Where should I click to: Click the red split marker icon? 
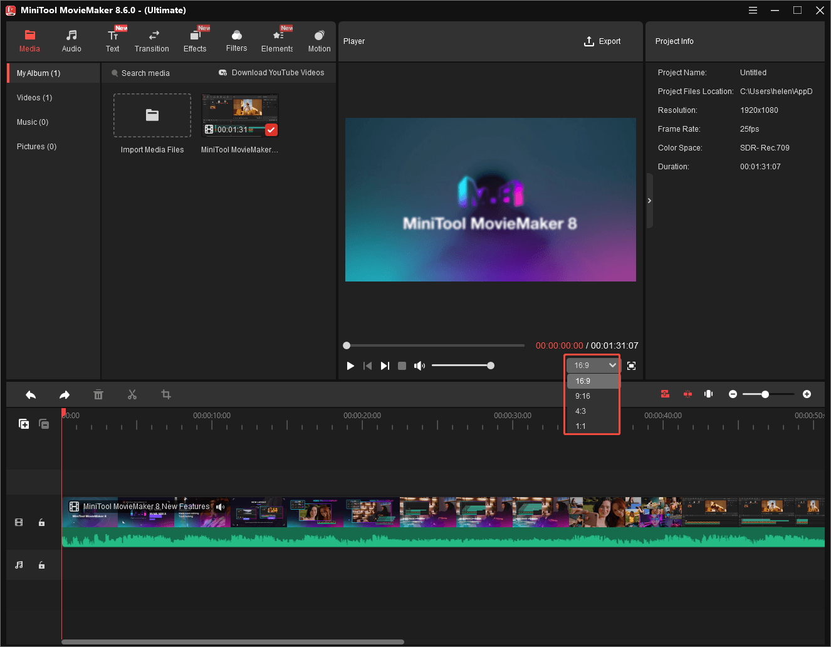pyautogui.click(x=687, y=394)
